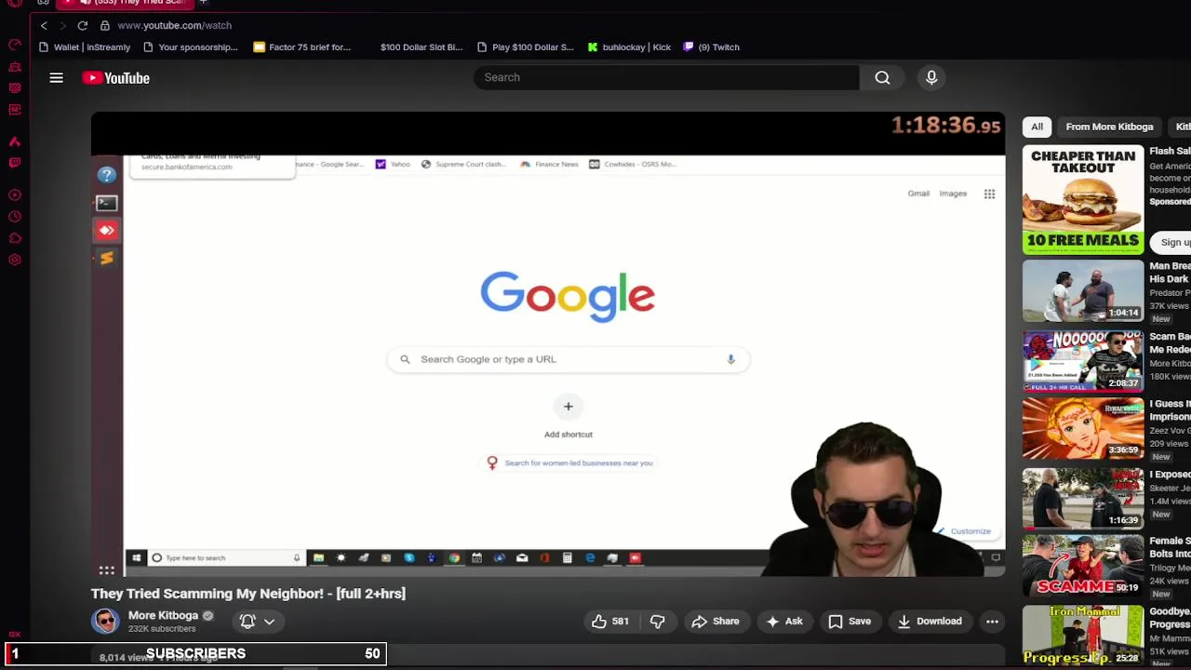Open the dotted grid icon below the side panel
This screenshot has height=670, width=1191.
click(107, 570)
